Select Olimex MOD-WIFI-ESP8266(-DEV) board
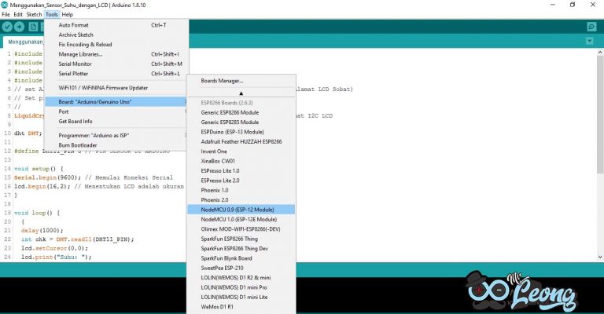The height and width of the screenshot is (314, 604). (241, 229)
